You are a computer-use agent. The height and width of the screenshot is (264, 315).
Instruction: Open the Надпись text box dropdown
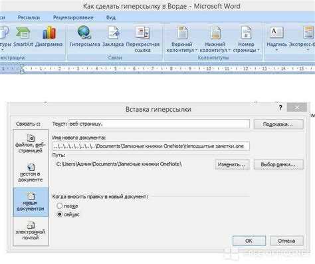click(x=276, y=39)
